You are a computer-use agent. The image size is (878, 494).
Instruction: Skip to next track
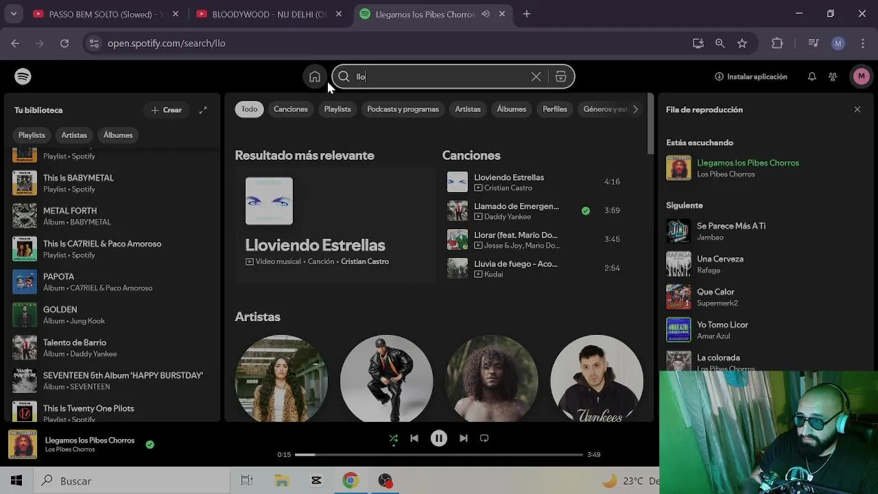[464, 438]
